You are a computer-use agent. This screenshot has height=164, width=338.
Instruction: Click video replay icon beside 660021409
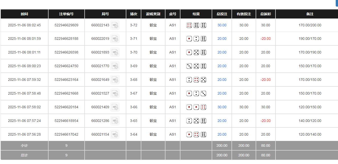click(115, 107)
